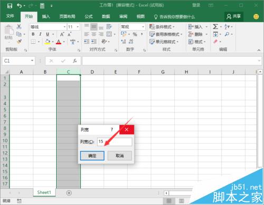Open the fill color dropdown arrow

click(53, 42)
